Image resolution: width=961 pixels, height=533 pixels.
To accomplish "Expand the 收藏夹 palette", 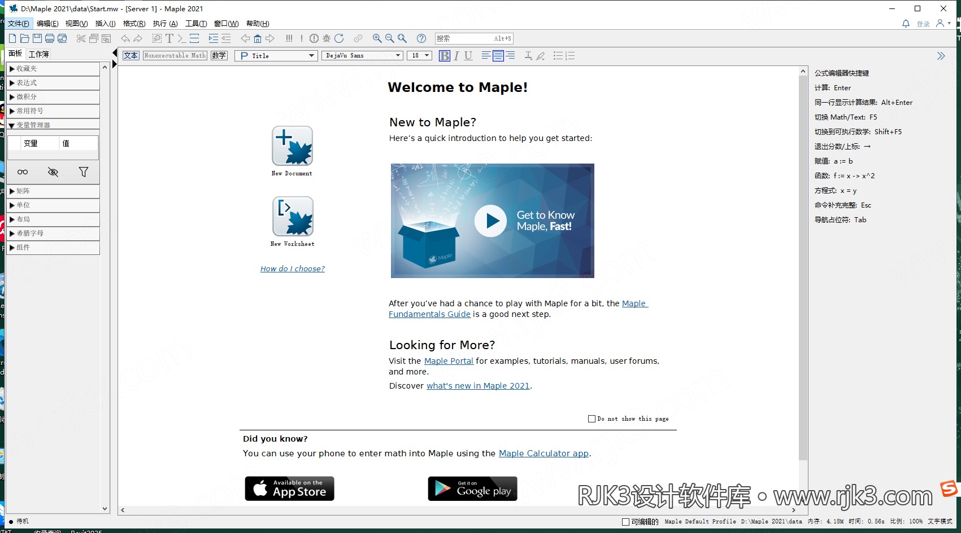I will [53, 69].
